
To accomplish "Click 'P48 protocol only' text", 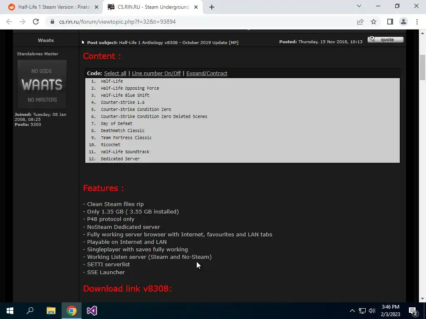I will (111, 219).
